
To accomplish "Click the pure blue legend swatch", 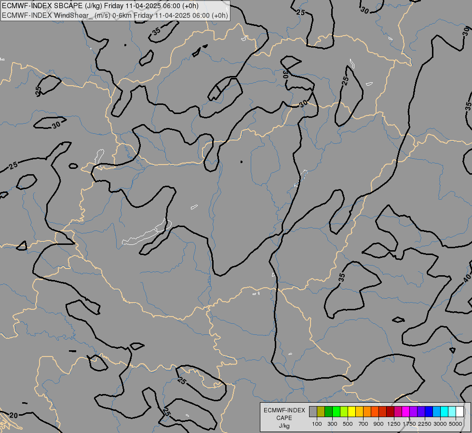I will click(429, 411).
